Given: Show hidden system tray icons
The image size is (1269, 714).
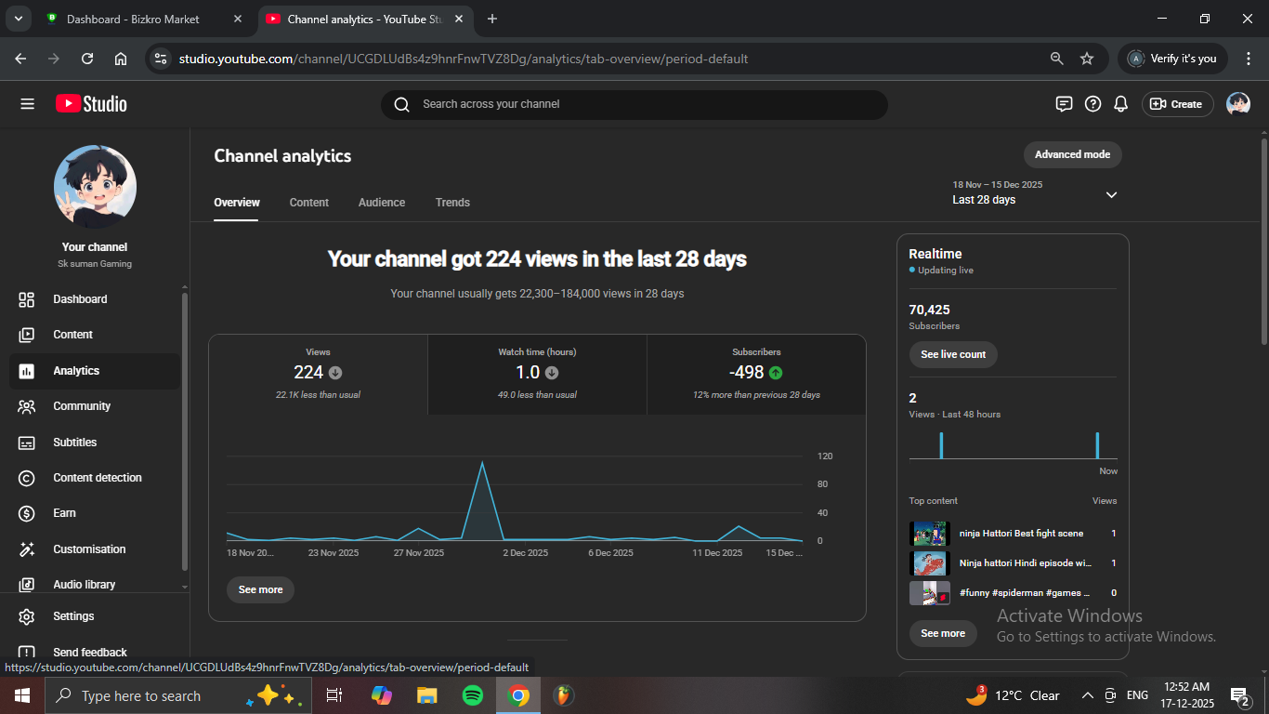Looking at the screenshot, I should point(1087,695).
